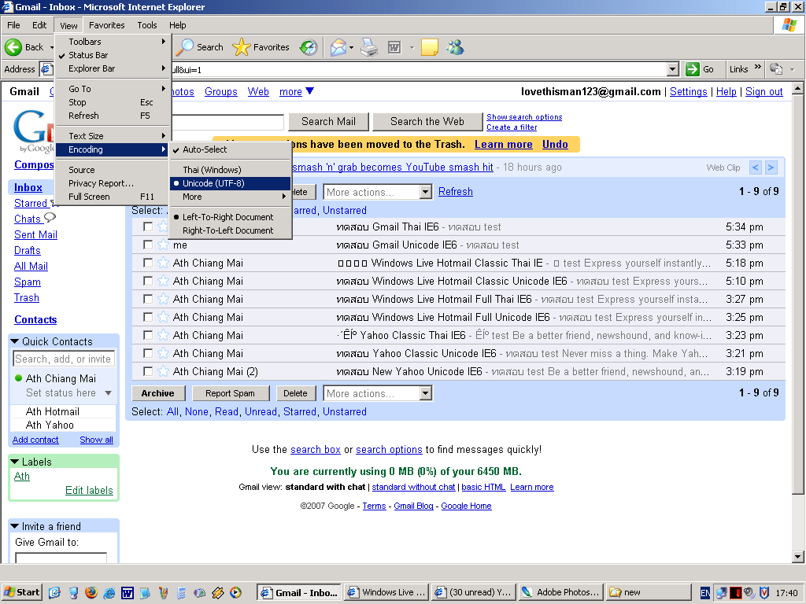
Task: Open the 'new' folder taskbar button
Action: tap(648, 592)
